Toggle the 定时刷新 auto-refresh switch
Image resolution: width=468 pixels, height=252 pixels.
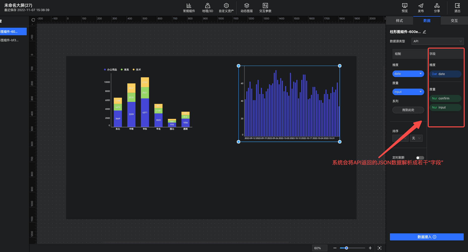pos(420,158)
